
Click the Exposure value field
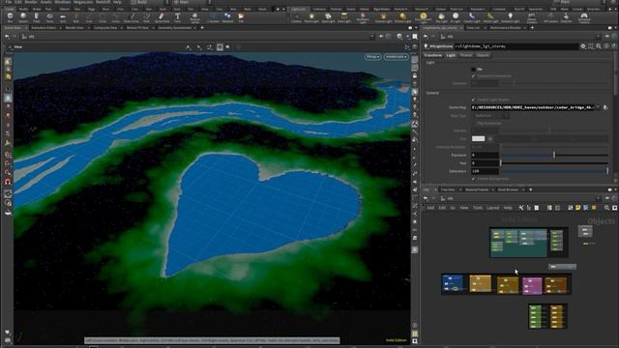click(486, 155)
